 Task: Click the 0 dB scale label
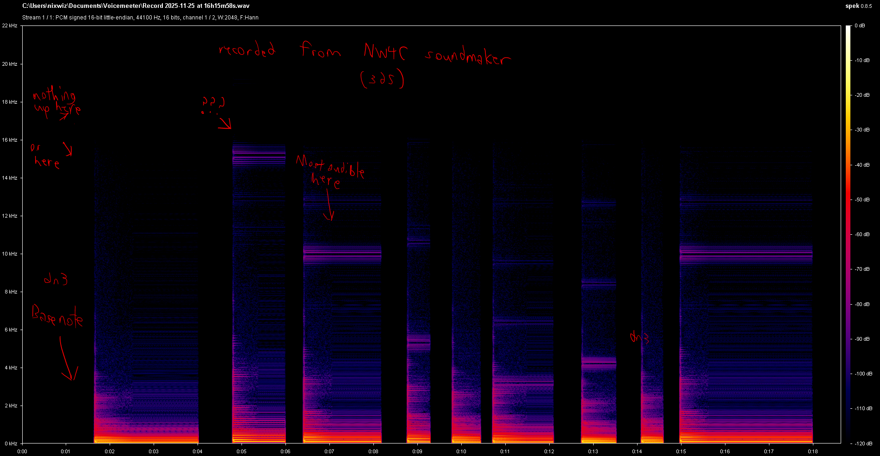pyautogui.click(x=860, y=25)
